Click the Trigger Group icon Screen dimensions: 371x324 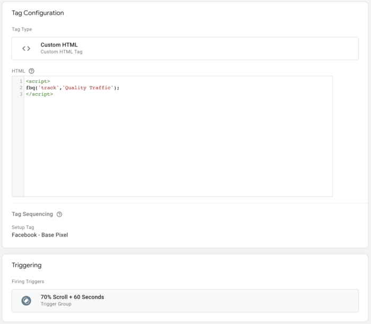pyautogui.click(x=26, y=301)
